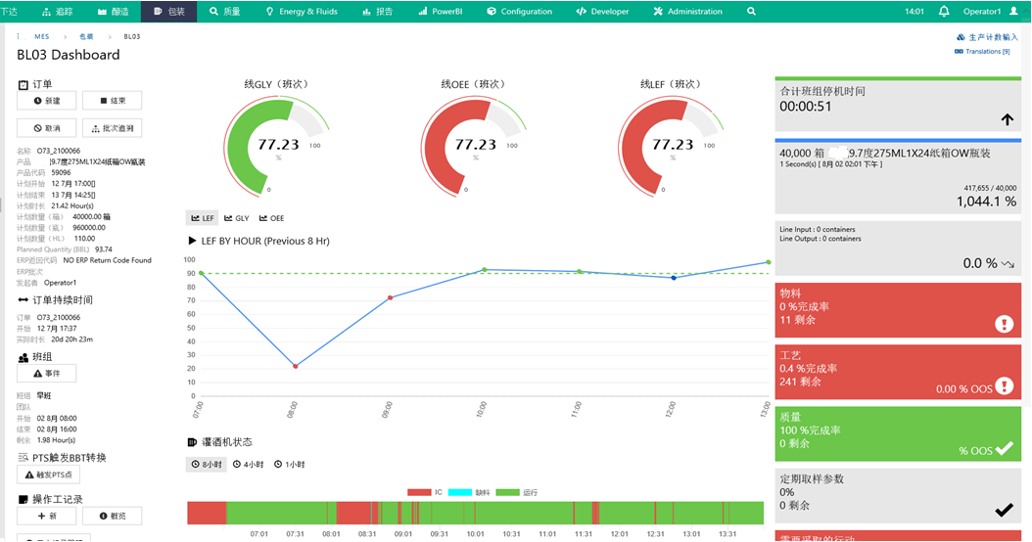Switch the chart to OEE view
Viewport: 1032px width, 542px height.
tap(271, 218)
